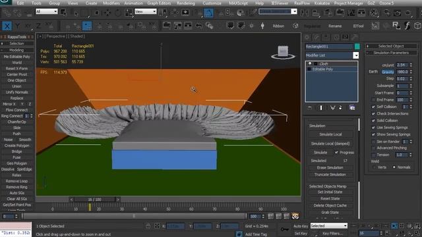422x237 pixels.
Task: Open the Modifiers menu
Action: (x=111, y=3)
